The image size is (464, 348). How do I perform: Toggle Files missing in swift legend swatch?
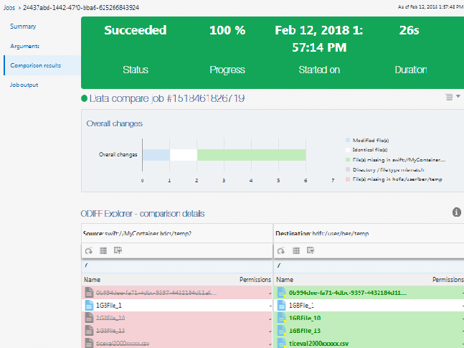pyautogui.click(x=348, y=159)
